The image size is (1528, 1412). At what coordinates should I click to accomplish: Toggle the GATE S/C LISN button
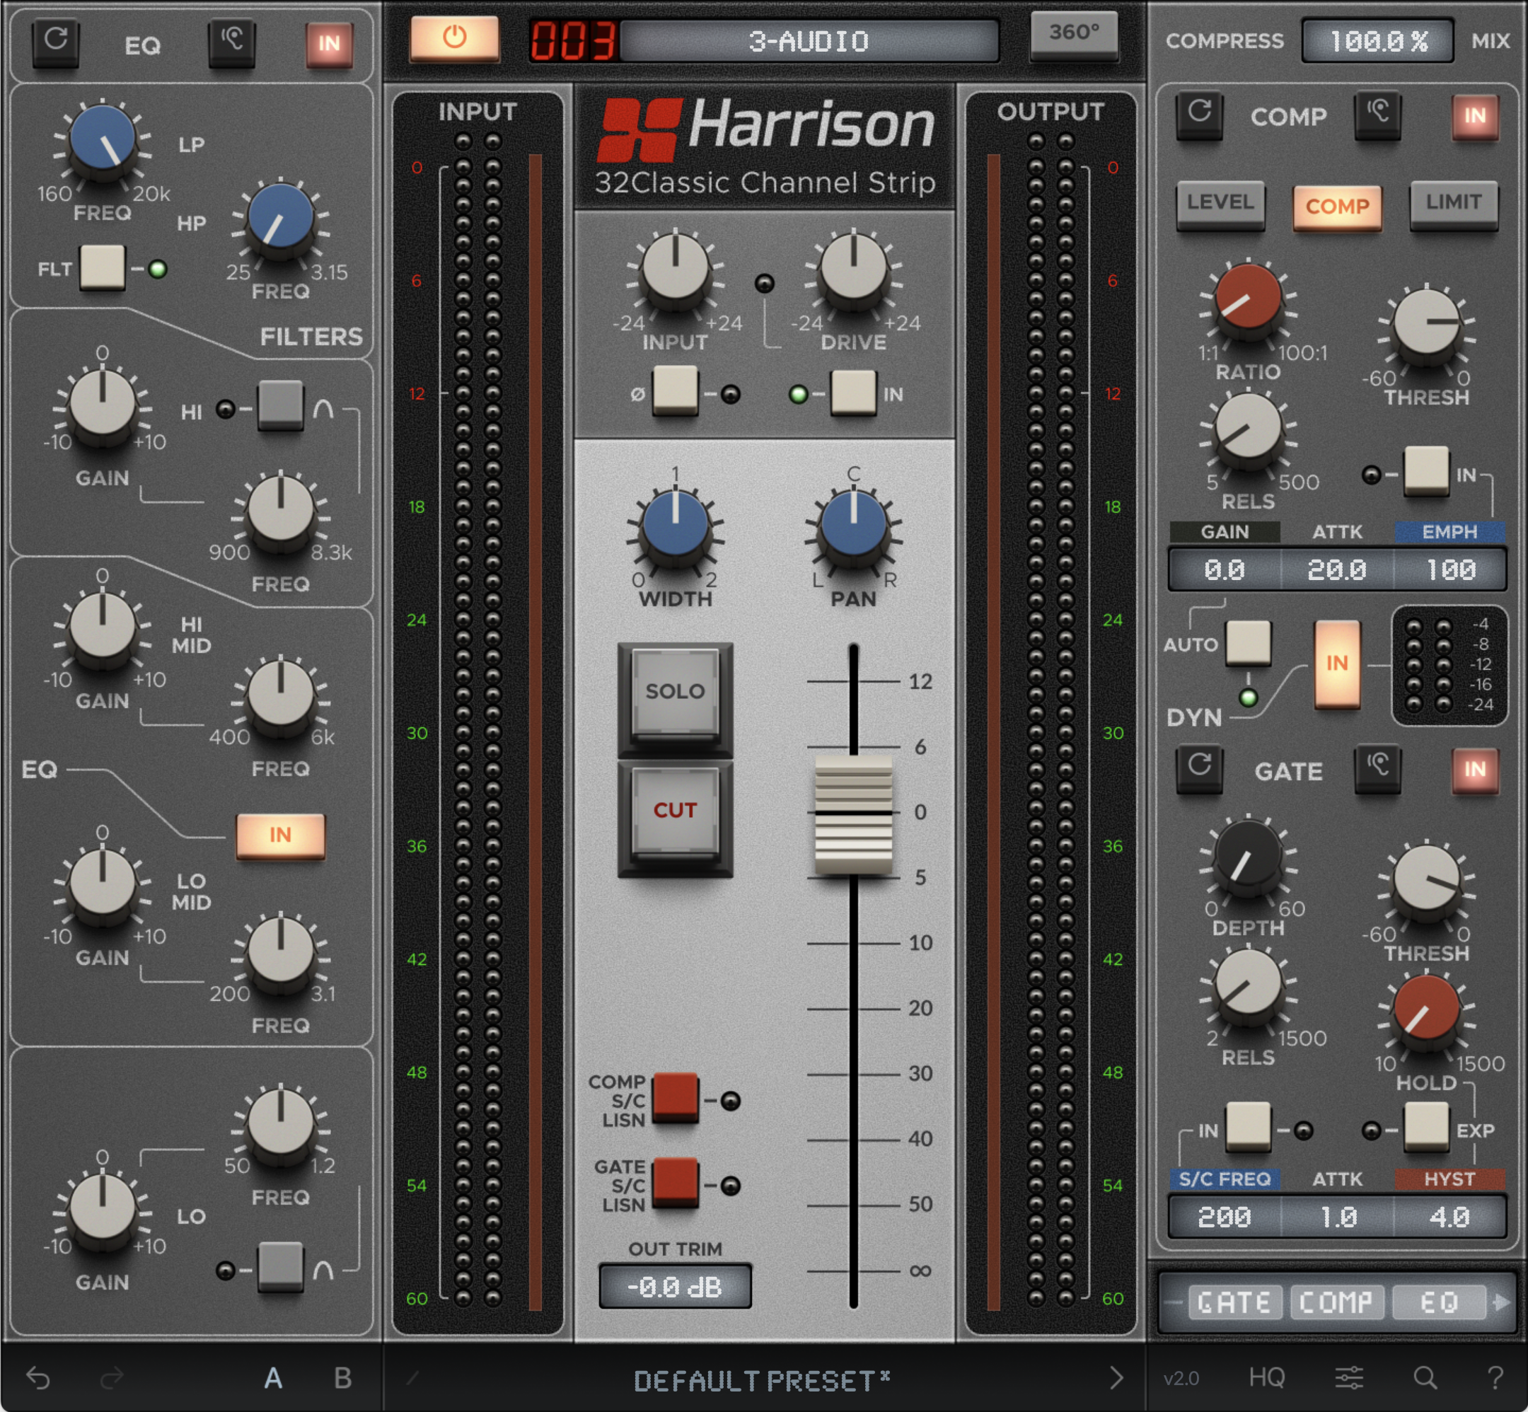[x=675, y=1183]
